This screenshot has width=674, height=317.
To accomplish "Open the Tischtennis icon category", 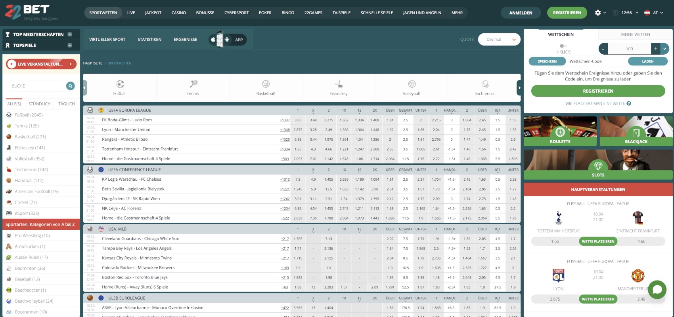I will (x=485, y=84).
